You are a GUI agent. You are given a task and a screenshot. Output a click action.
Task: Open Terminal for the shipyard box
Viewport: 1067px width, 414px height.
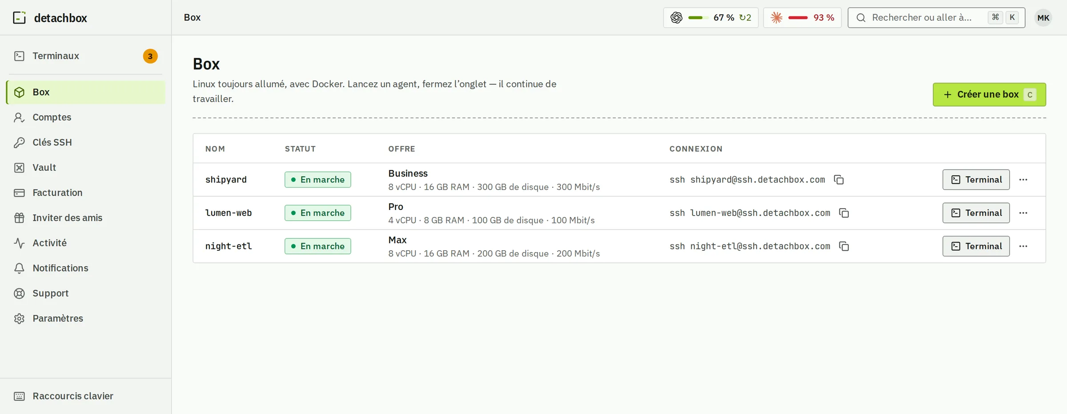pos(976,180)
